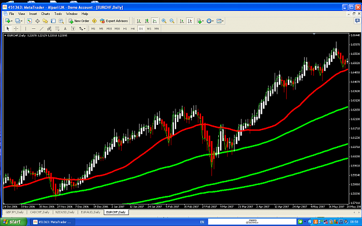Click the New Order button
The width and height of the screenshot is (362, 226).
79,21
